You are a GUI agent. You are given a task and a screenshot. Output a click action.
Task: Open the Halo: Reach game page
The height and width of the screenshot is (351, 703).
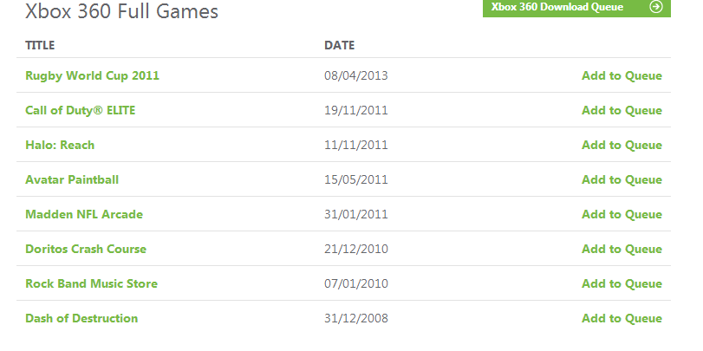coord(60,145)
